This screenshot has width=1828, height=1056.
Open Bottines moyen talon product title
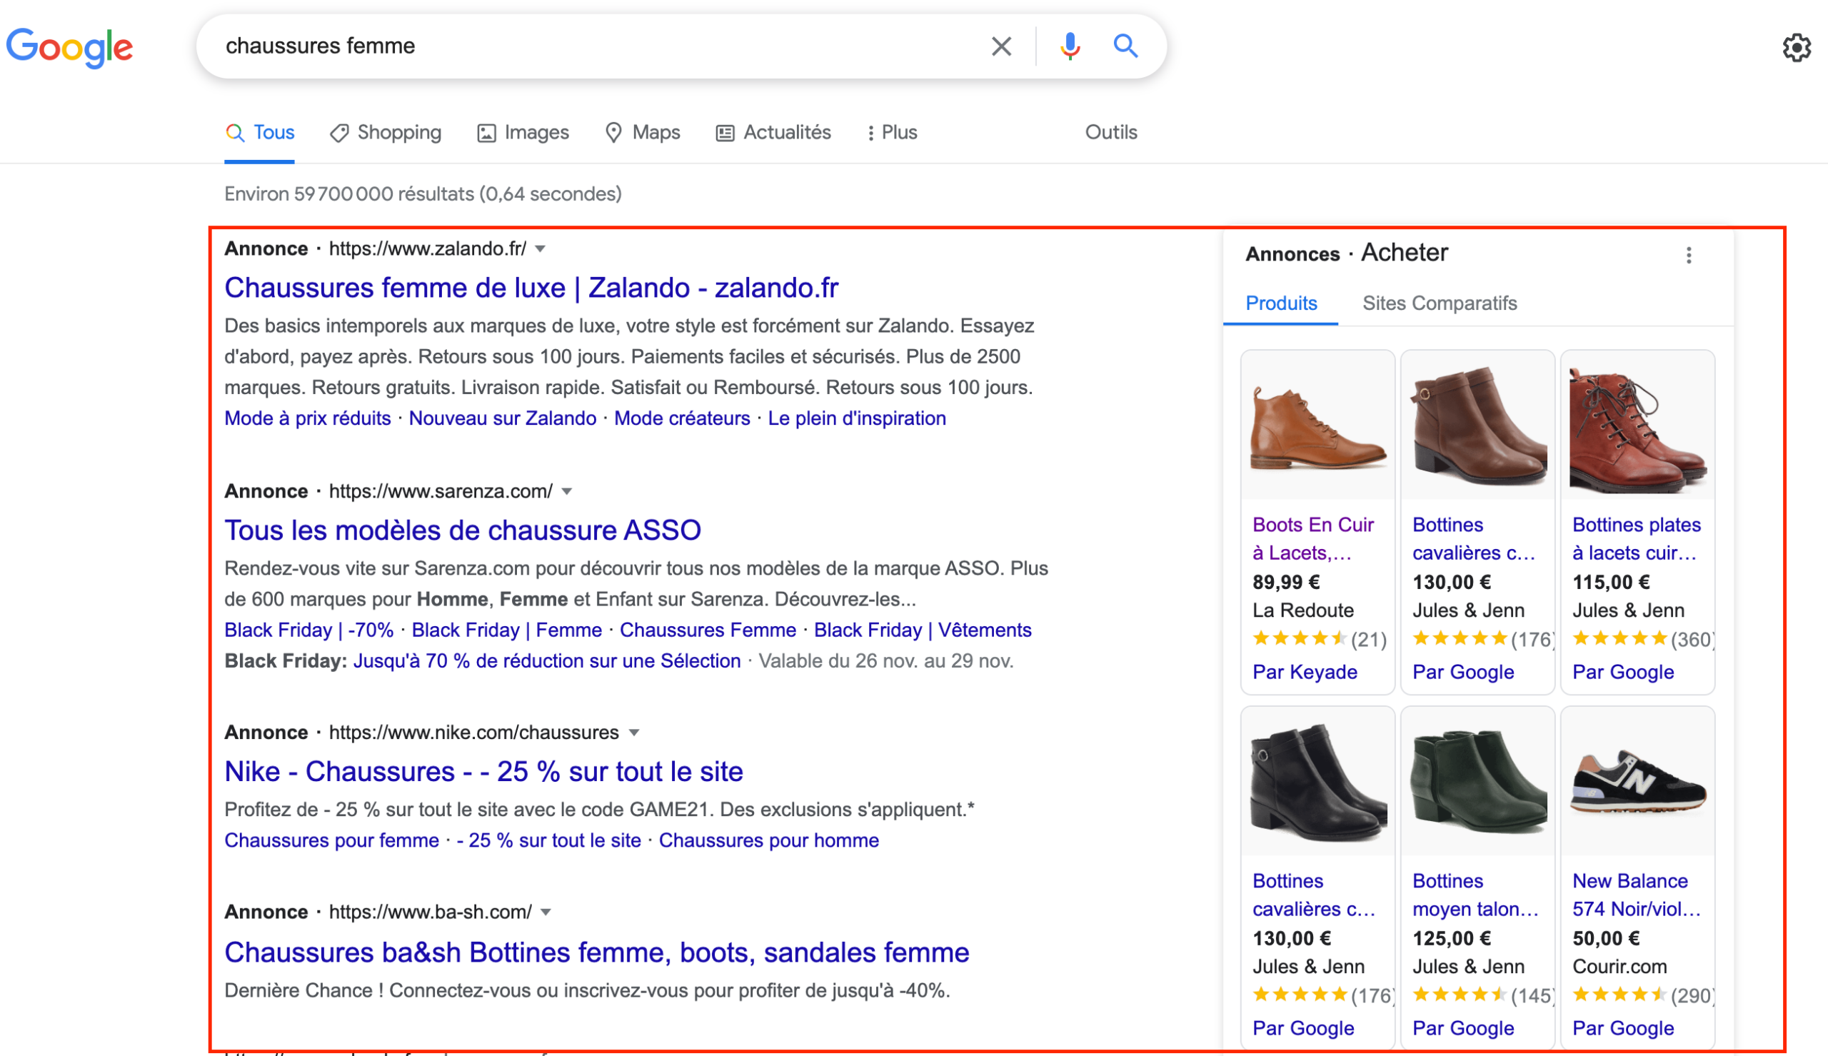point(1475,895)
